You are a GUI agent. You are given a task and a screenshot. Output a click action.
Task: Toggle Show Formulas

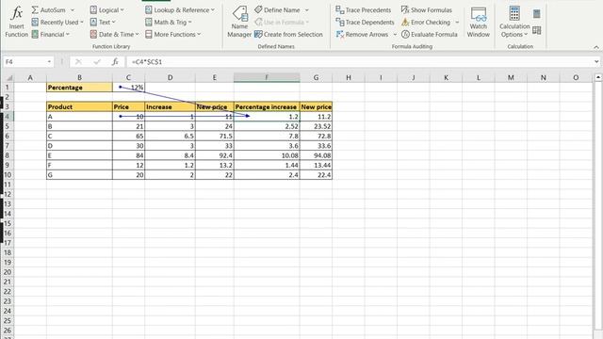point(427,10)
